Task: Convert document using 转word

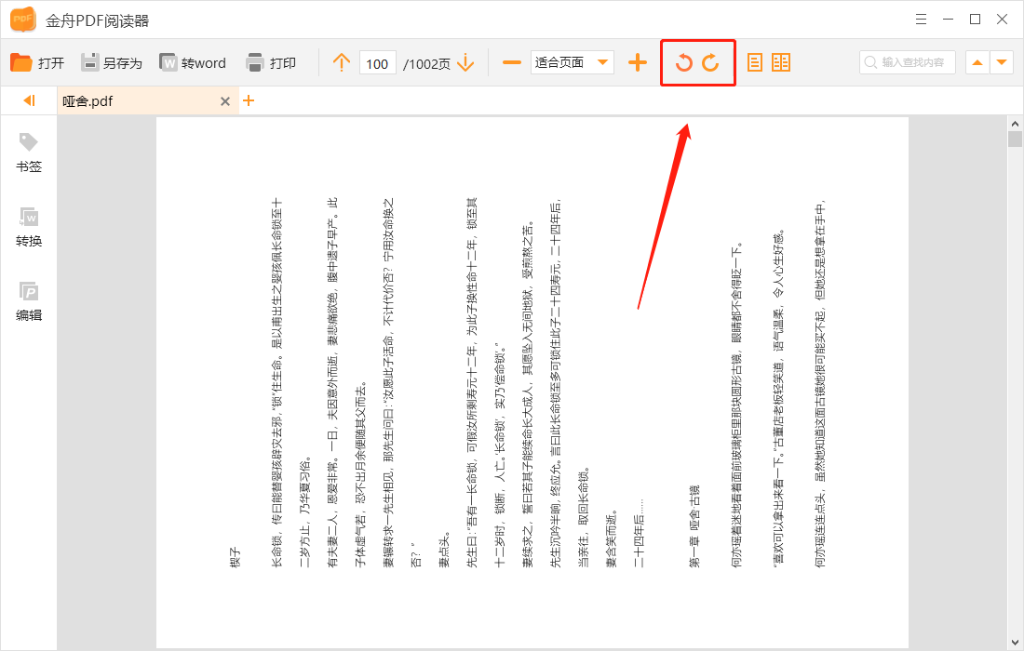Action: point(193,62)
